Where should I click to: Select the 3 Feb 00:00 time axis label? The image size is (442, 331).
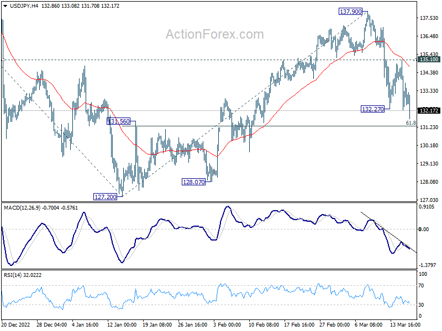click(227, 325)
